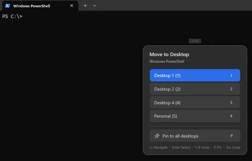Screen dimensions: 252x161
Task: Expand the new tab profile dropdown
Action: (x=95, y=6)
